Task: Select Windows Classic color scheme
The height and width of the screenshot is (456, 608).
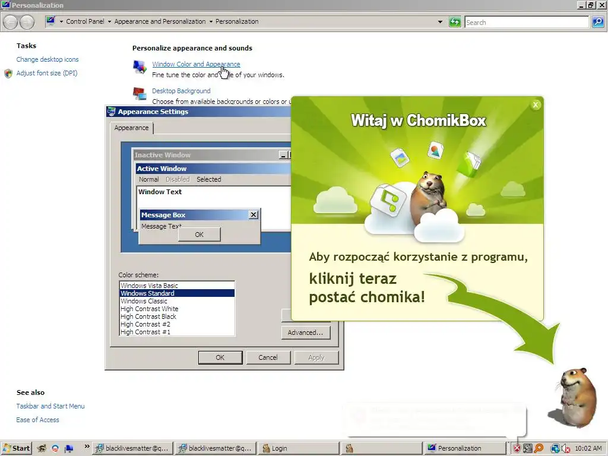Action: [177, 301]
